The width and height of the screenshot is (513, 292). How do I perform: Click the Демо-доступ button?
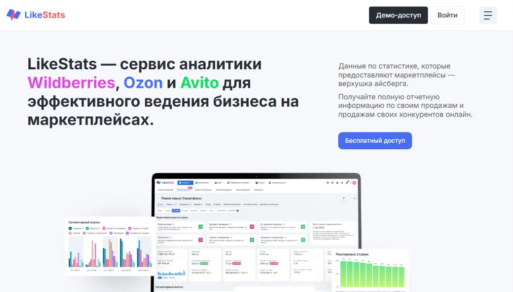(398, 15)
